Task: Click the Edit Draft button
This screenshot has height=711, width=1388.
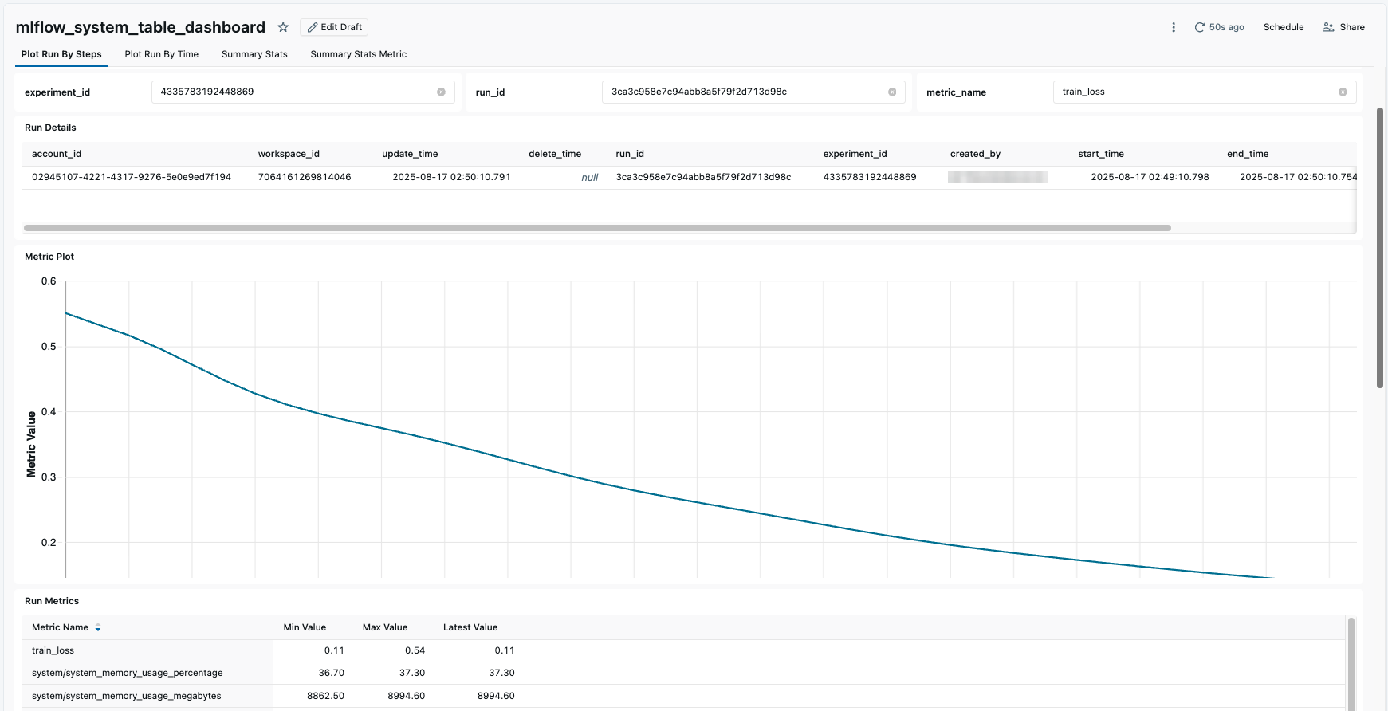Action: point(334,27)
